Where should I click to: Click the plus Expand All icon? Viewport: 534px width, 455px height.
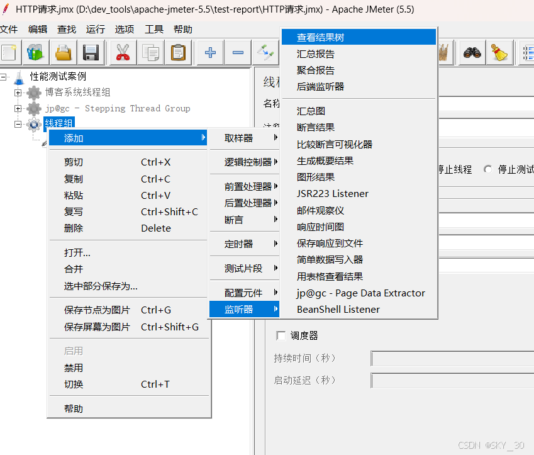tap(210, 52)
